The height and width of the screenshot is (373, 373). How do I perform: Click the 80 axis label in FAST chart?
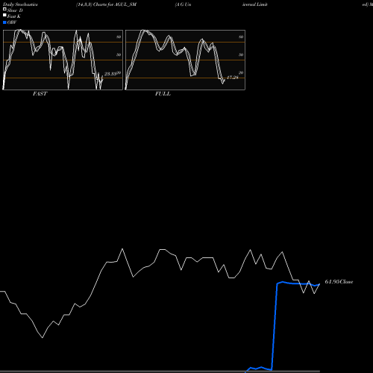pos(119,37)
